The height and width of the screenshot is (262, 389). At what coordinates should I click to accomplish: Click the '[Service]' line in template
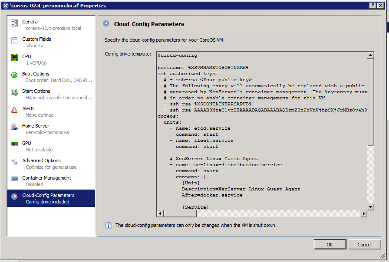(195, 207)
